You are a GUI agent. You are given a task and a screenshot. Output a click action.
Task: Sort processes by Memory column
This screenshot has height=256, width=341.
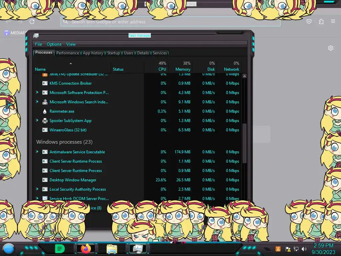(x=183, y=69)
